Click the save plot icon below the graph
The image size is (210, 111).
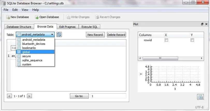tap(200, 97)
